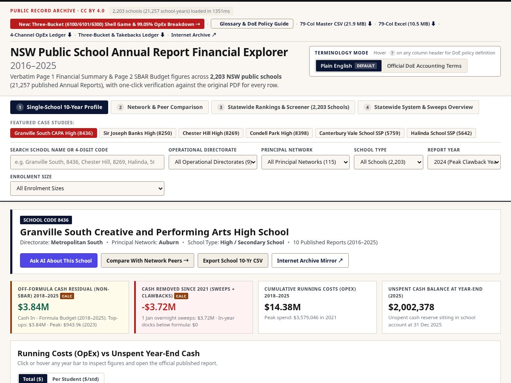The width and height of the screenshot is (511, 383).
Task: Click Ask AI About This School
Action: tap(59, 260)
